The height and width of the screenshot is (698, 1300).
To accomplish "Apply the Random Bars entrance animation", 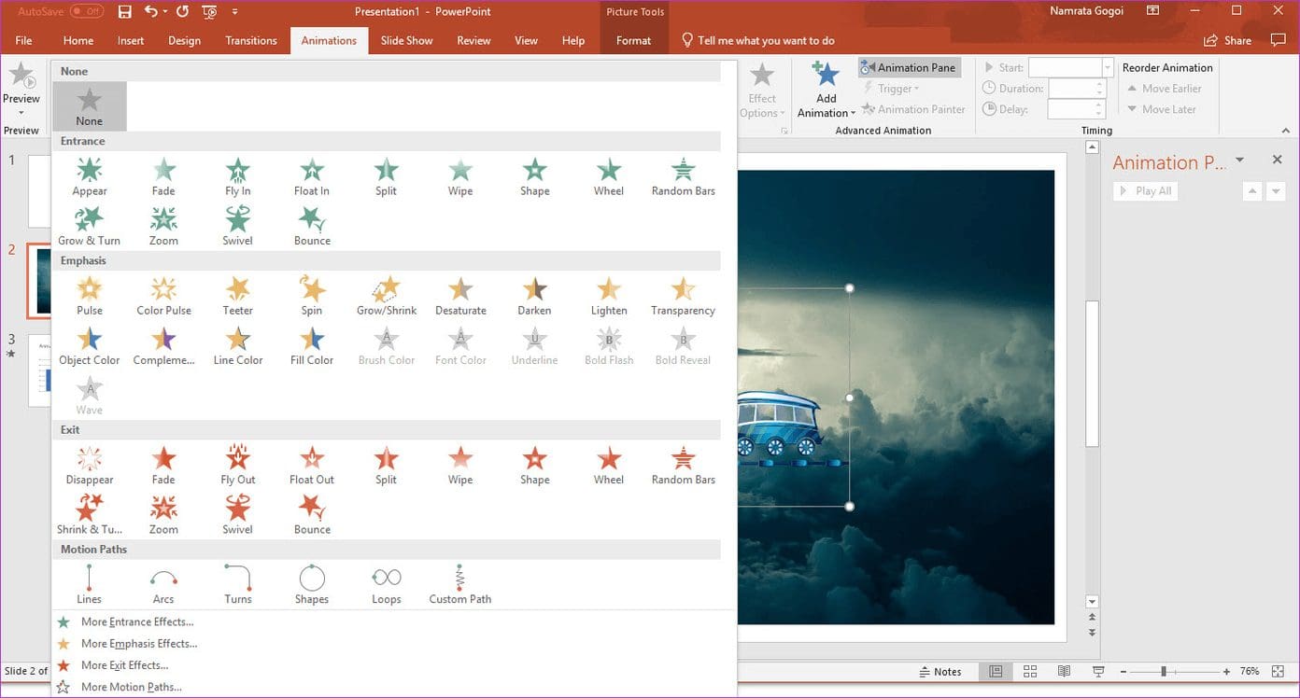I will (x=683, y=176).
